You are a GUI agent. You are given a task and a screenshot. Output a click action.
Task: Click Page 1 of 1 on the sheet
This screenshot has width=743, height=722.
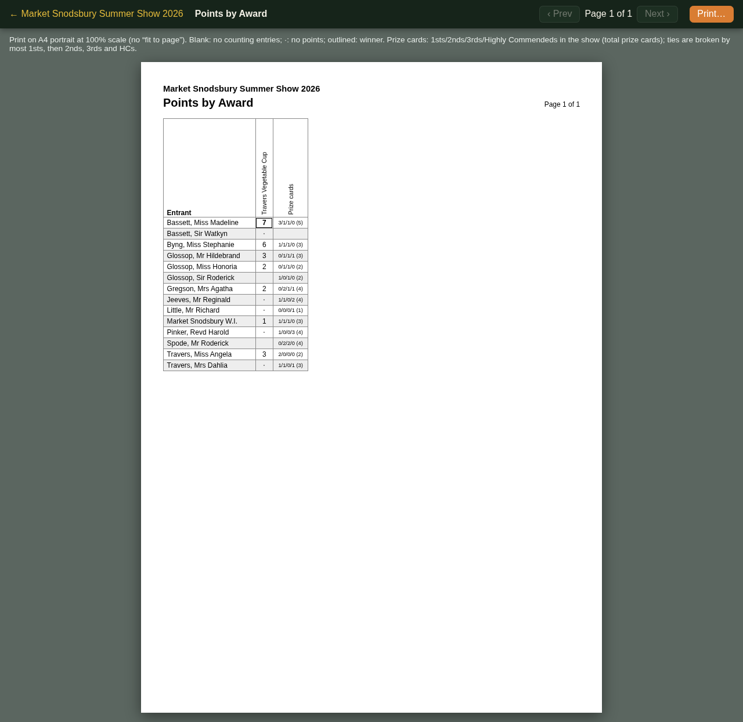pos(562,104)
